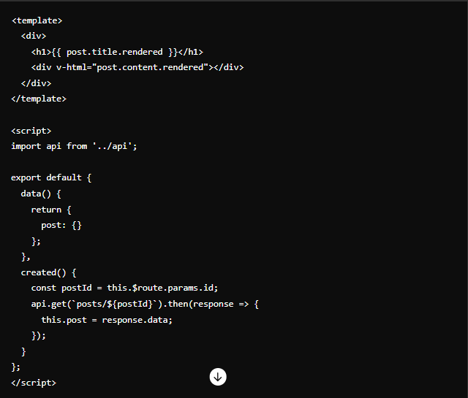Click the return keyword

coord(46,210)
